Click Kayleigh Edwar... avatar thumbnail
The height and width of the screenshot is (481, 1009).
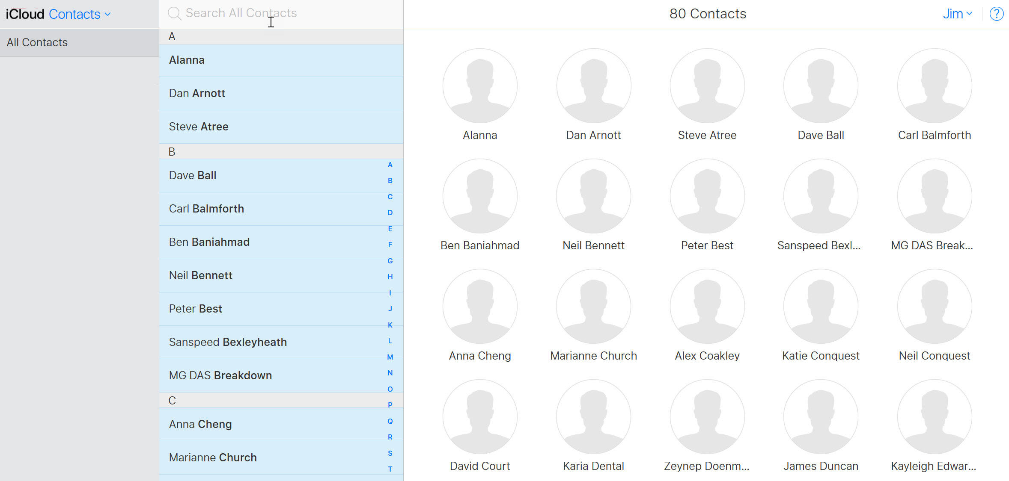coord(934,416)
